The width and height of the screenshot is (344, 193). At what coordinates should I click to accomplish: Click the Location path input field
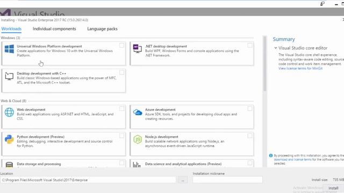pyautogui.click(x=88, y=180)
